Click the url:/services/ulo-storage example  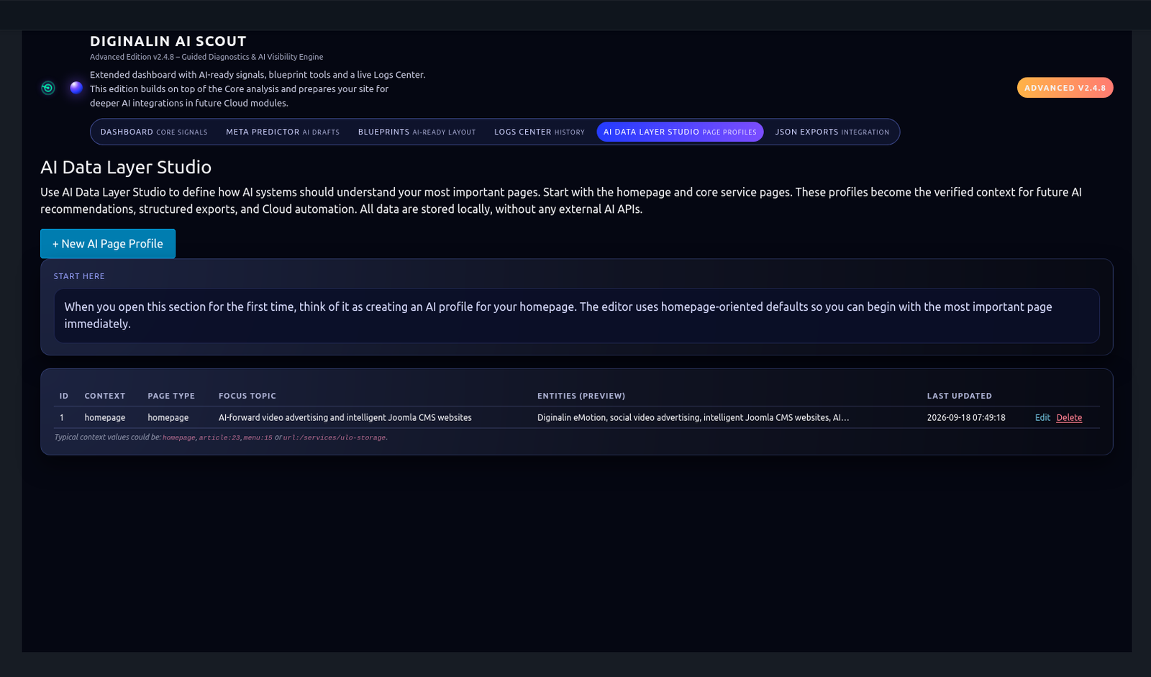point(335,437)
